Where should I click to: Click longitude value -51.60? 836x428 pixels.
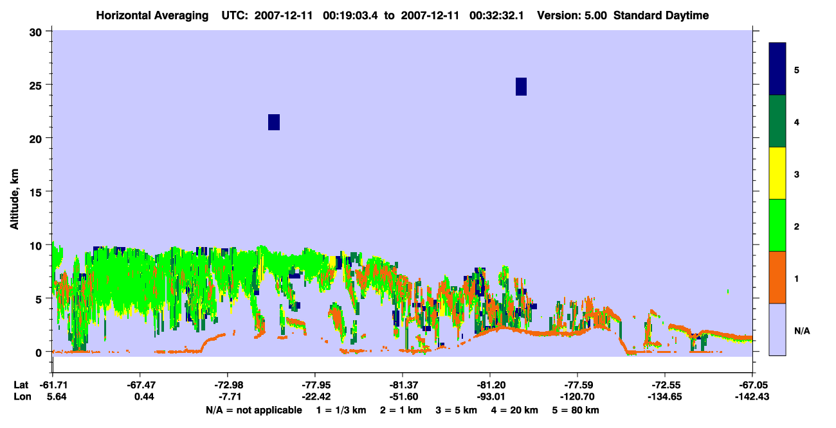[x=402, y=397]
